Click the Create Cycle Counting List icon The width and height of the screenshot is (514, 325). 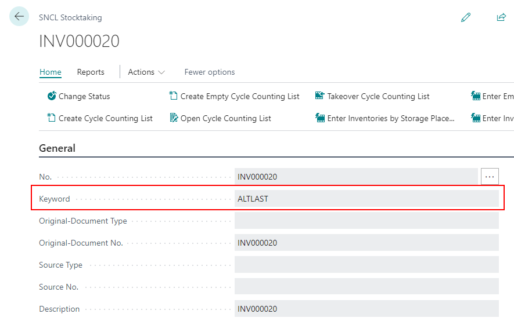pyautogui.click(x=52, y=118)
